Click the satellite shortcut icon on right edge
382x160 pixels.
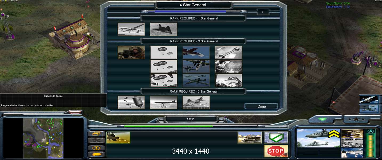369,99
